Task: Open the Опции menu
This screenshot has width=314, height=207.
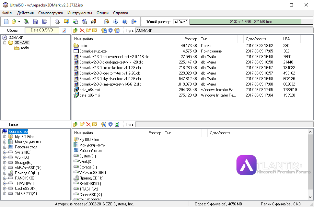Action: (102, 13)
